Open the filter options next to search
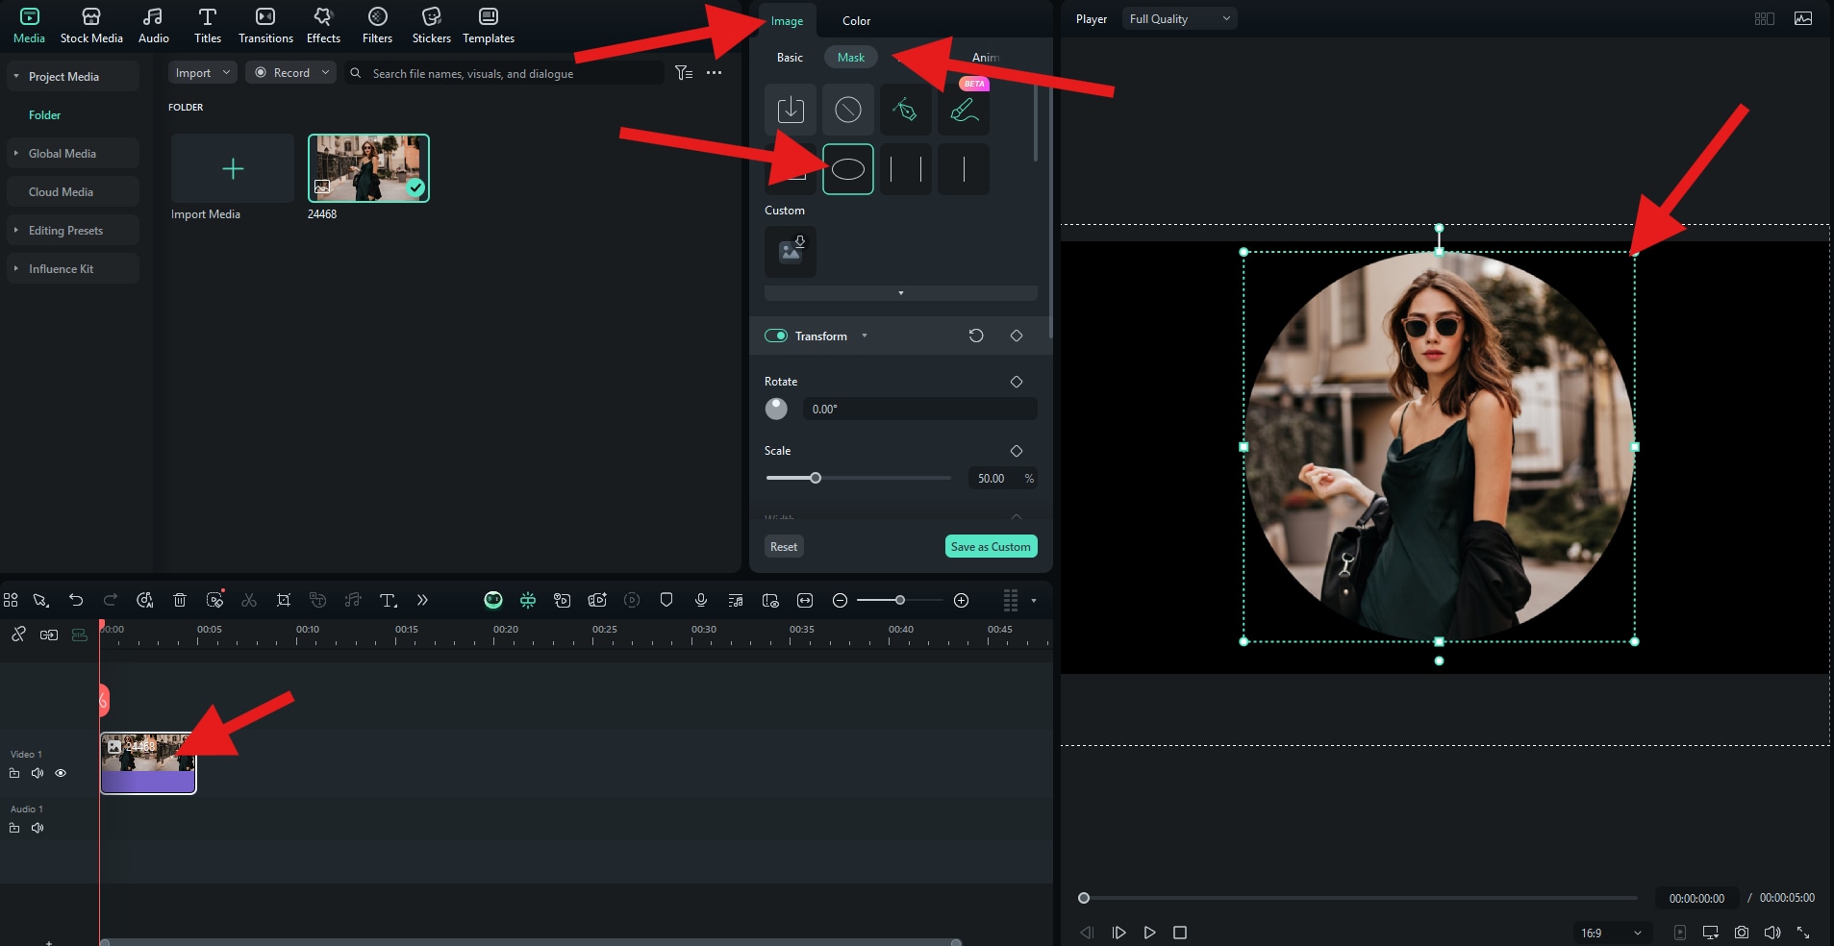This screenshot has width=1834, height=946. point(684,73)
